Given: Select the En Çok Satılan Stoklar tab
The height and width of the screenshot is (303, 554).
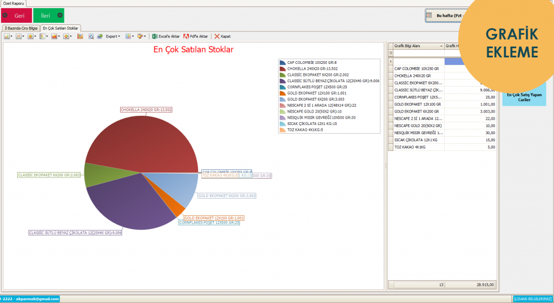Looking at the screenshot, I should click(61, 28).
